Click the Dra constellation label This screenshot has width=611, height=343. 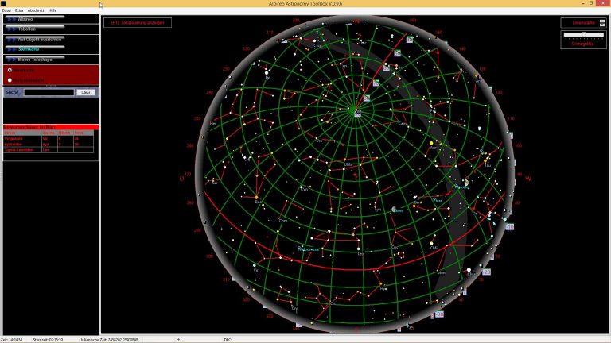point(319,141)
